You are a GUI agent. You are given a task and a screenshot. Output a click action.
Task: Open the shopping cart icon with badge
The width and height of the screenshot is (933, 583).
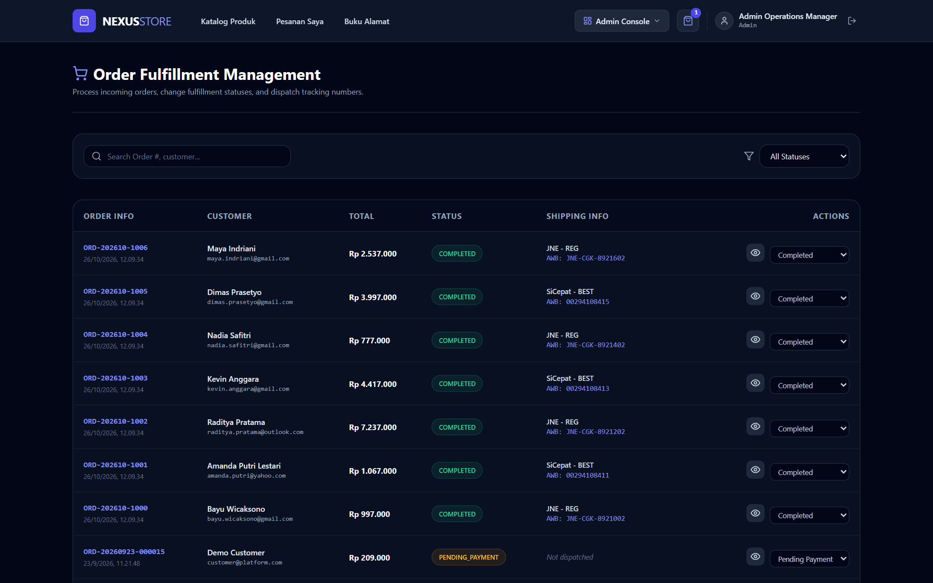tap(688, 21)
